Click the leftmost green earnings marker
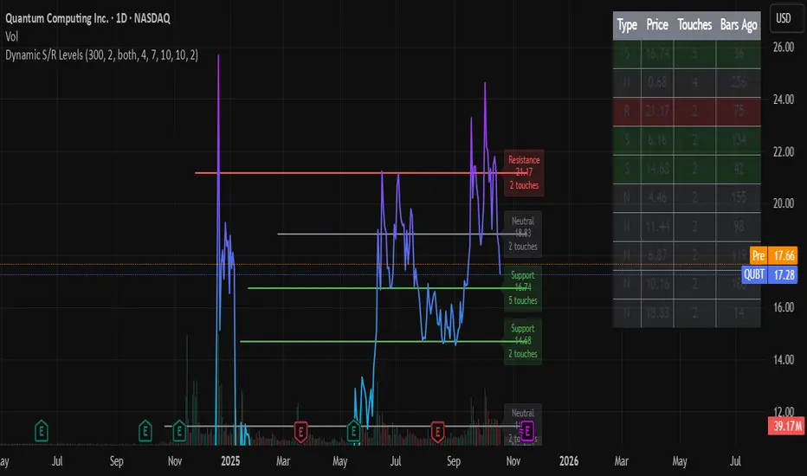Image resolution: width=807 pixels, height=476 pixels. click(x=41, y=429)
